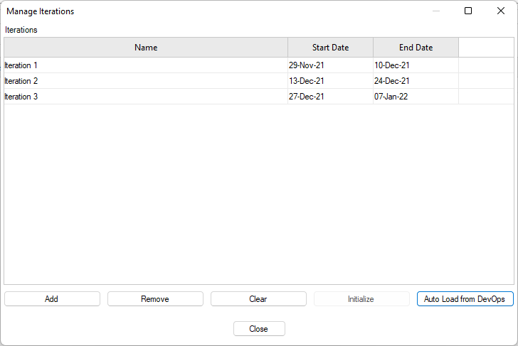The image size is (518, 346).
Task: Click the greyed-out Initialize button
Action: [x=361, y=299]
